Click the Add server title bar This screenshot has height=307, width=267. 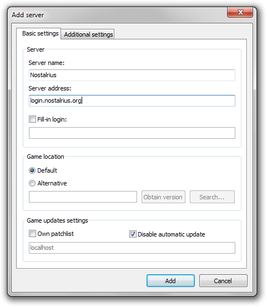(118, 15)
